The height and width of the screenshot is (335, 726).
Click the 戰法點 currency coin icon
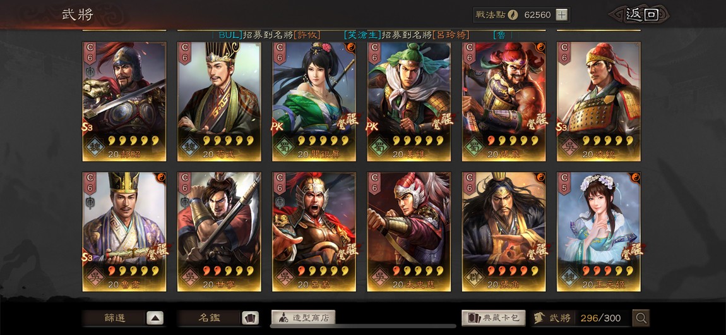pyautogui.click(x=512, y=15)
